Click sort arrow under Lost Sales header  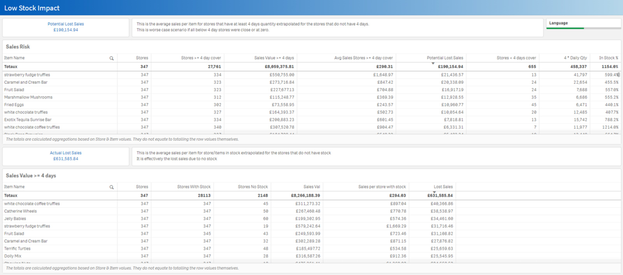point(435,192)
